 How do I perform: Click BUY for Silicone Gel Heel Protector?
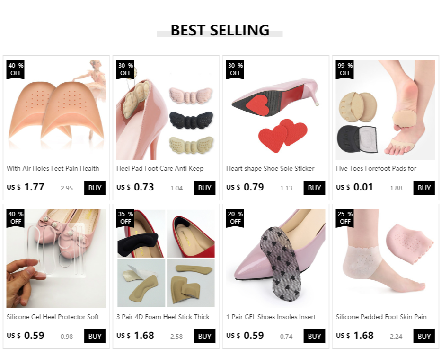(x=95, y=336)
